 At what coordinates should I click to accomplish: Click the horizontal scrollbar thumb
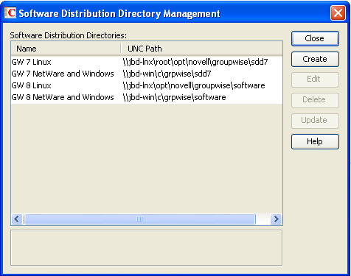click(x=139, y=219)
